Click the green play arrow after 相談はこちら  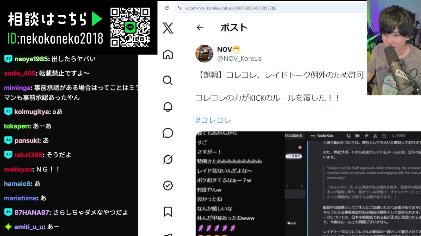97,20
